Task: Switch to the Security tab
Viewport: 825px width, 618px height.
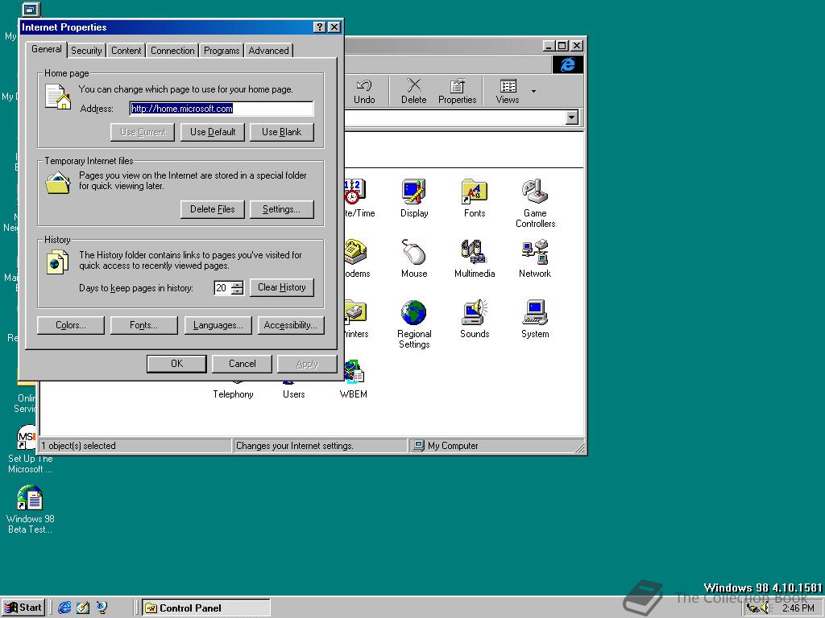Action: [x=86, y=51]
